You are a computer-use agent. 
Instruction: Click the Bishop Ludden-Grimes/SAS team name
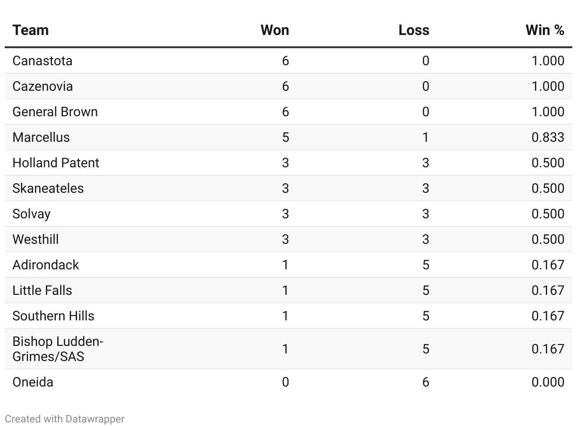(58, 349)
